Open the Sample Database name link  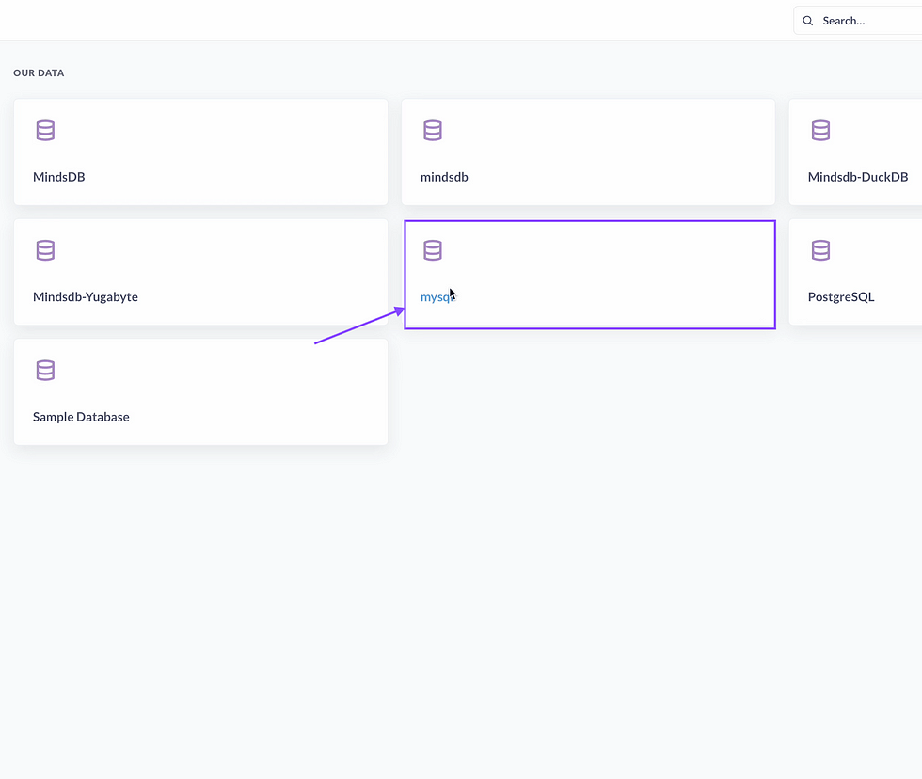[81, 417]
